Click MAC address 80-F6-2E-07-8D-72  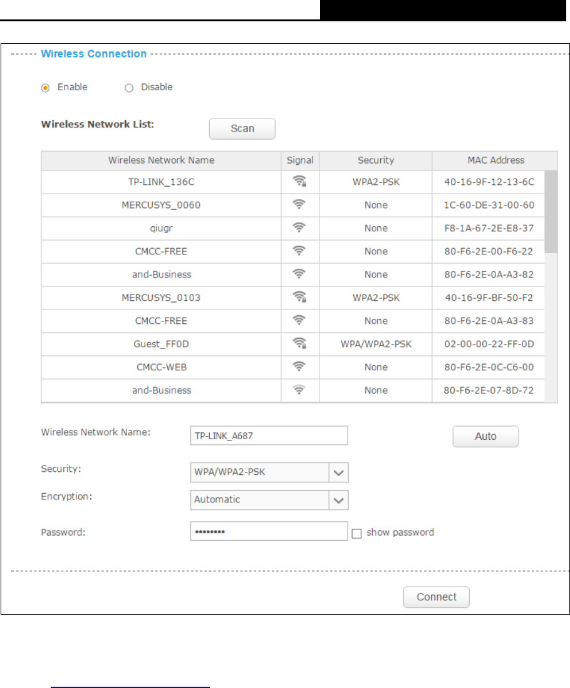tap(489, 390)
